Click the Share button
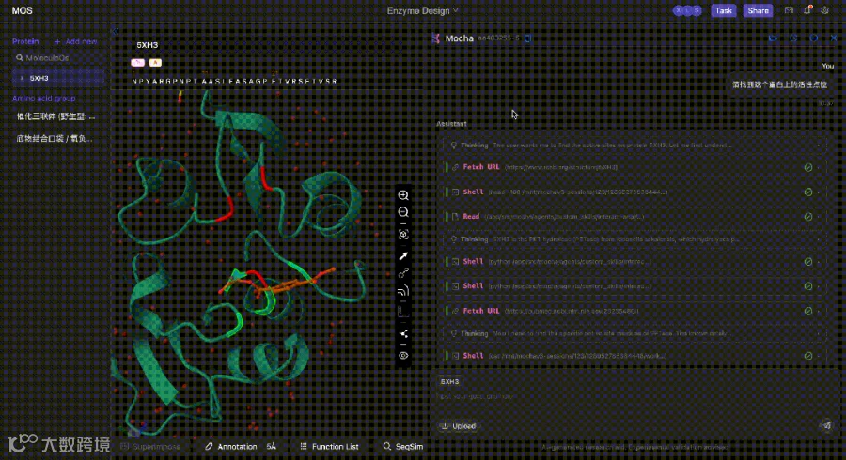Viewport: 846px width, 460px height. pyautogui.click(x=758, y=10)
